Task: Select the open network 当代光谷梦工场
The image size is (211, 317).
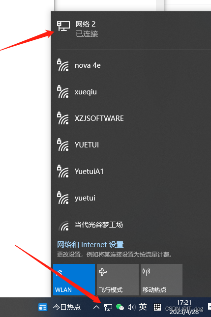Action: (131, 225)
